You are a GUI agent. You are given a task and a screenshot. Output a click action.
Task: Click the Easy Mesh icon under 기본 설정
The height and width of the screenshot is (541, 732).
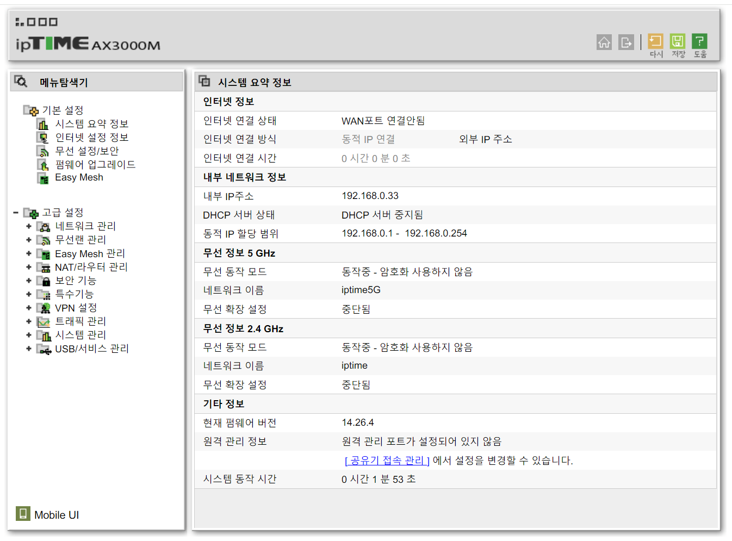tap(42, 178)
